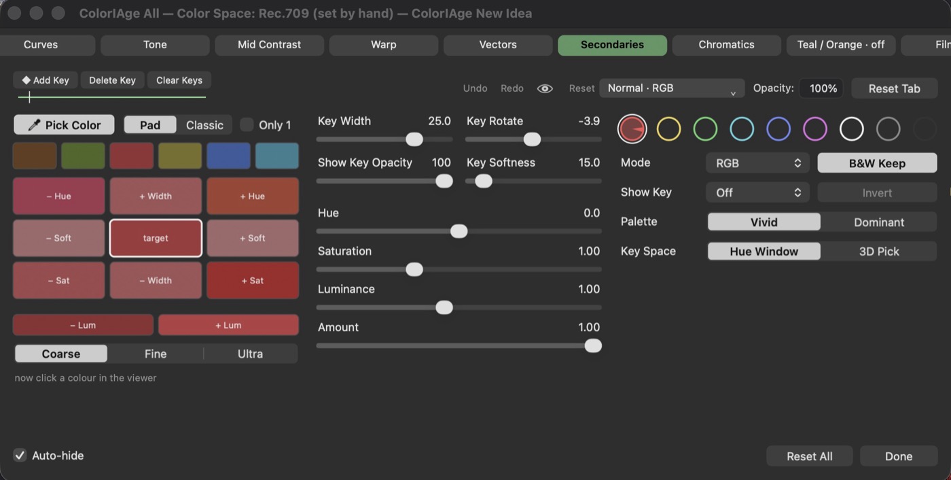Open the Normal · RGB blend dropdown
The width and height of the screenshot is (951, 480).
(x=672, y=88)
